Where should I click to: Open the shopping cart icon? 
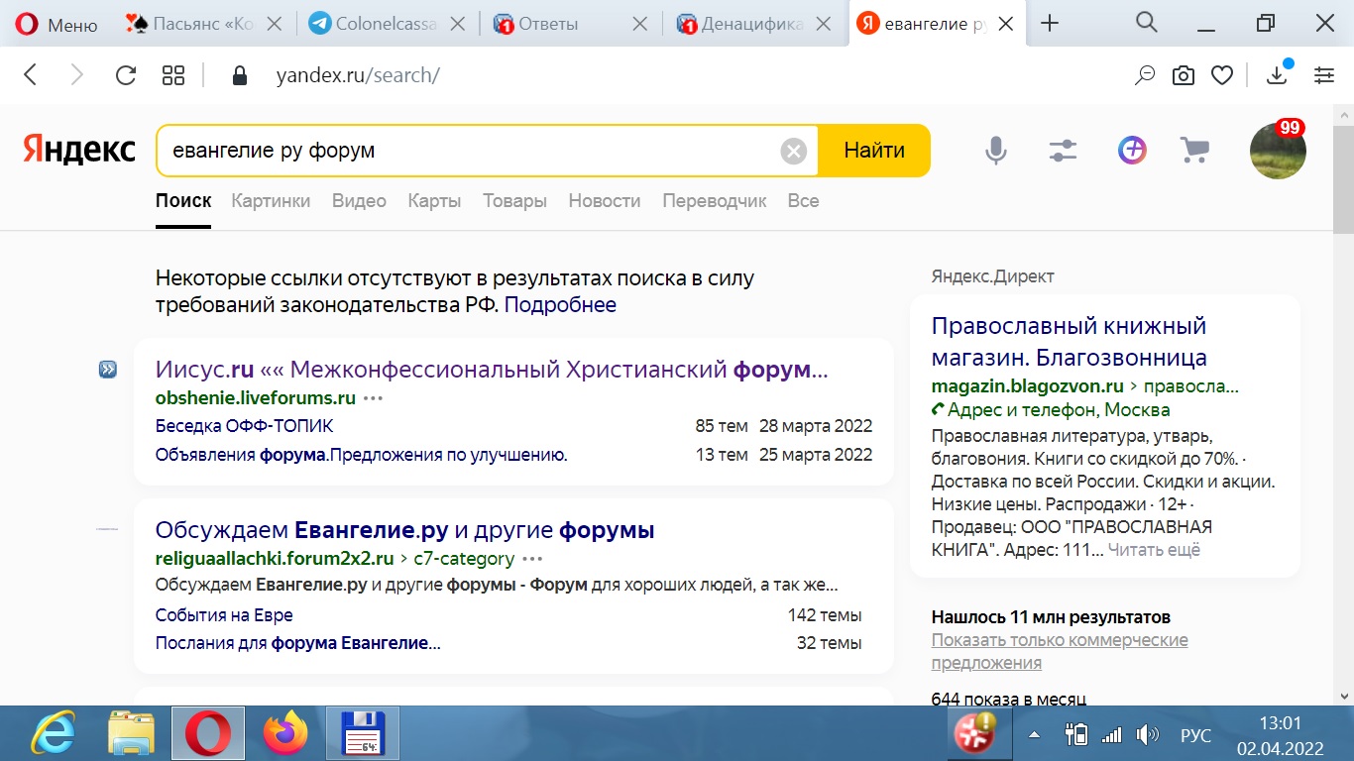pos(1194,151)
